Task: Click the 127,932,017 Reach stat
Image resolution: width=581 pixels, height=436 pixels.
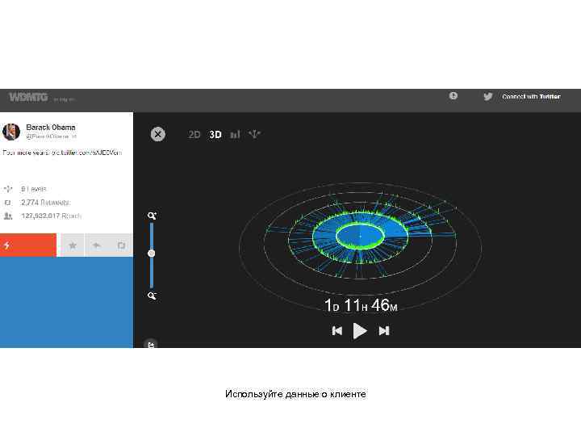Action: tap(51, 216)
